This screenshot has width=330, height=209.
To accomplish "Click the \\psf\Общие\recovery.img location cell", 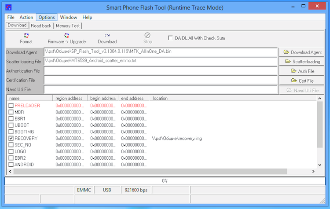I will (x=177, y=138).
